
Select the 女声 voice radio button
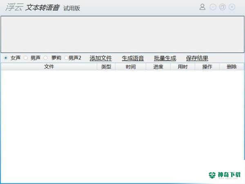[x=6, y=58]
